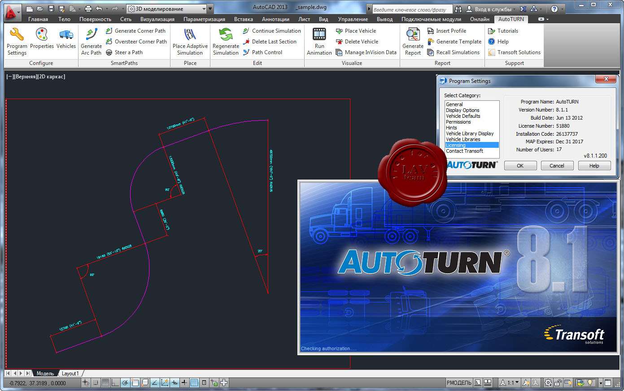624x391 pixels.
Task: Open the Generate Report tool
Action: 413,41
